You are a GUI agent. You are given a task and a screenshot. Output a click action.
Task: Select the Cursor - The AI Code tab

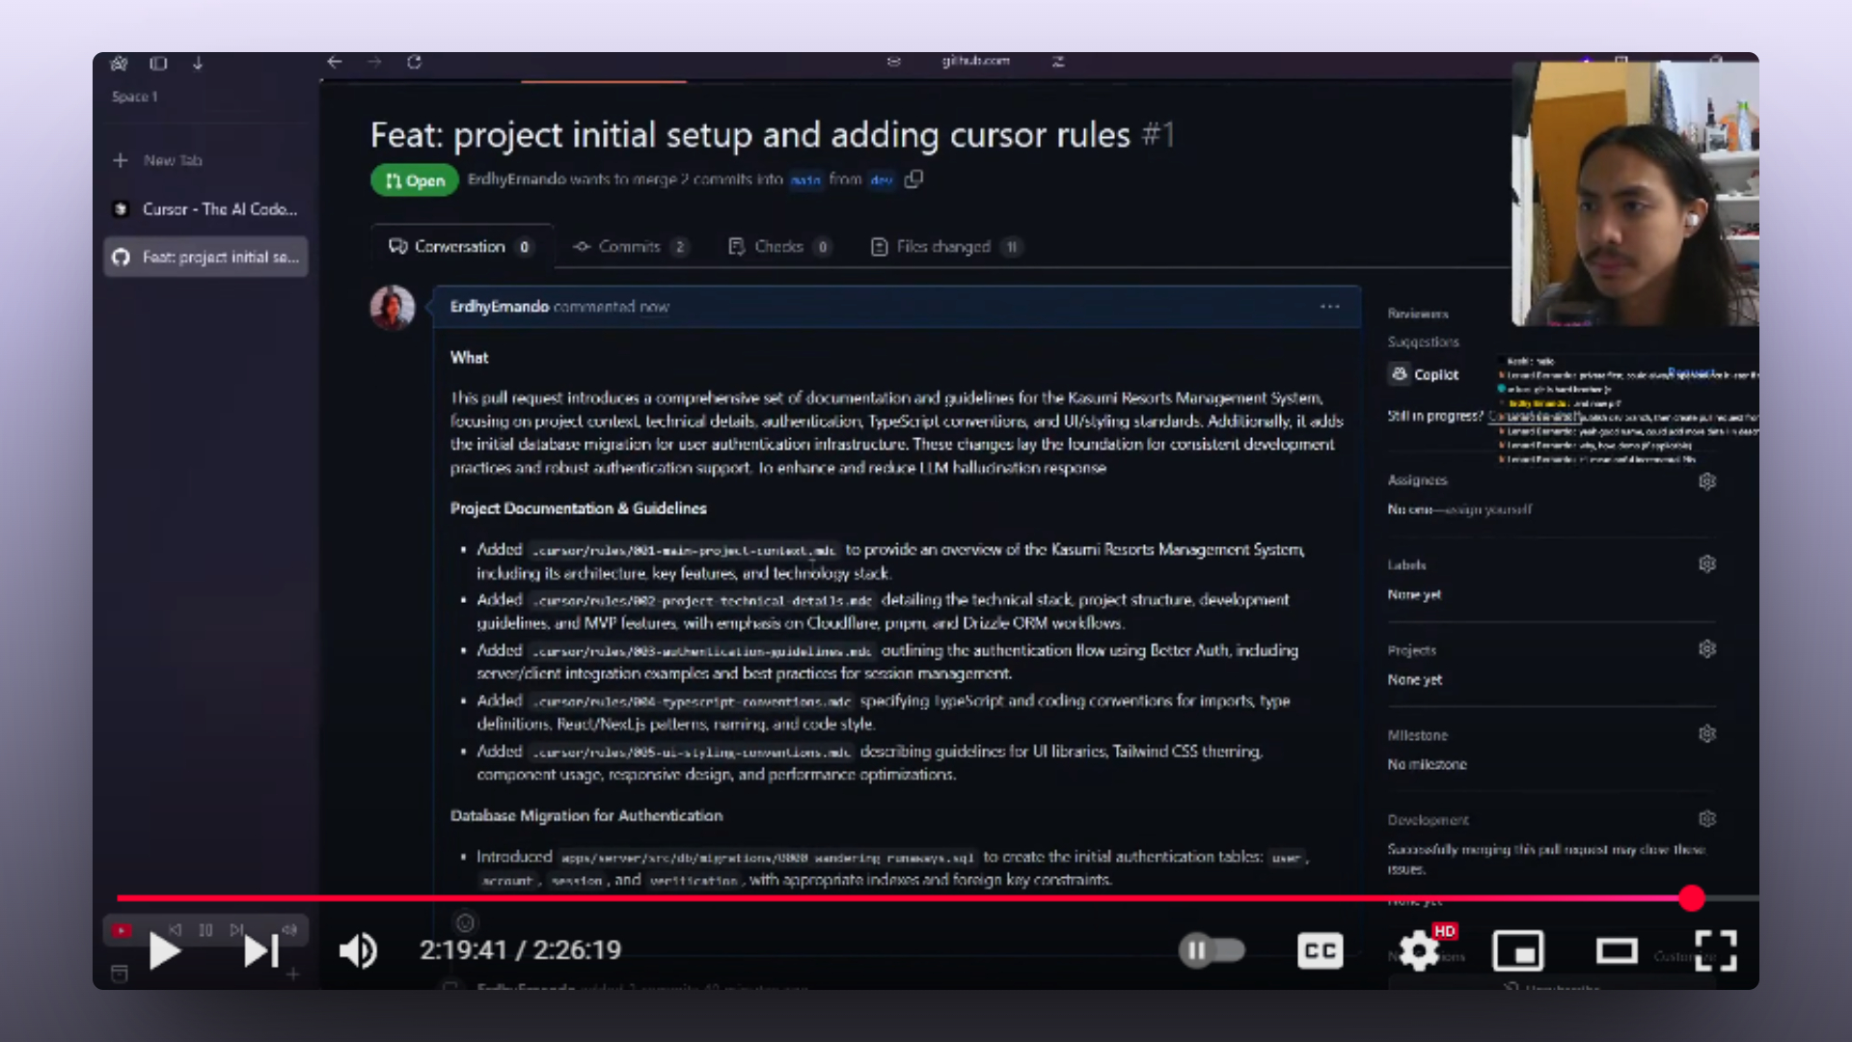point(206,209)
